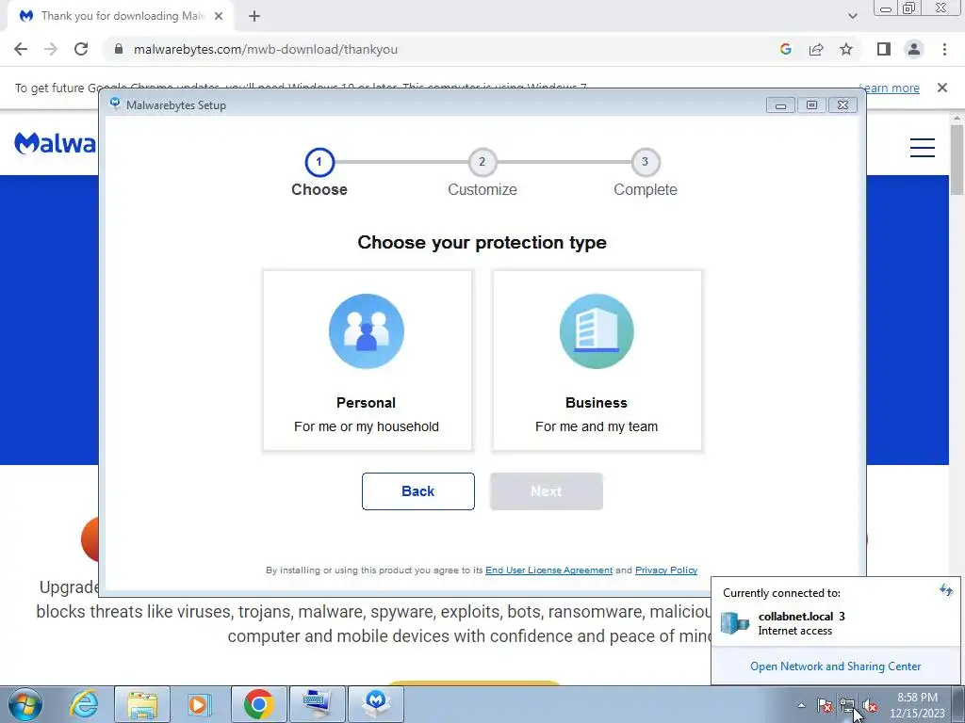Open taskbar clock showing 8:58 PM
965x723 pixels.
coord(917,705)
